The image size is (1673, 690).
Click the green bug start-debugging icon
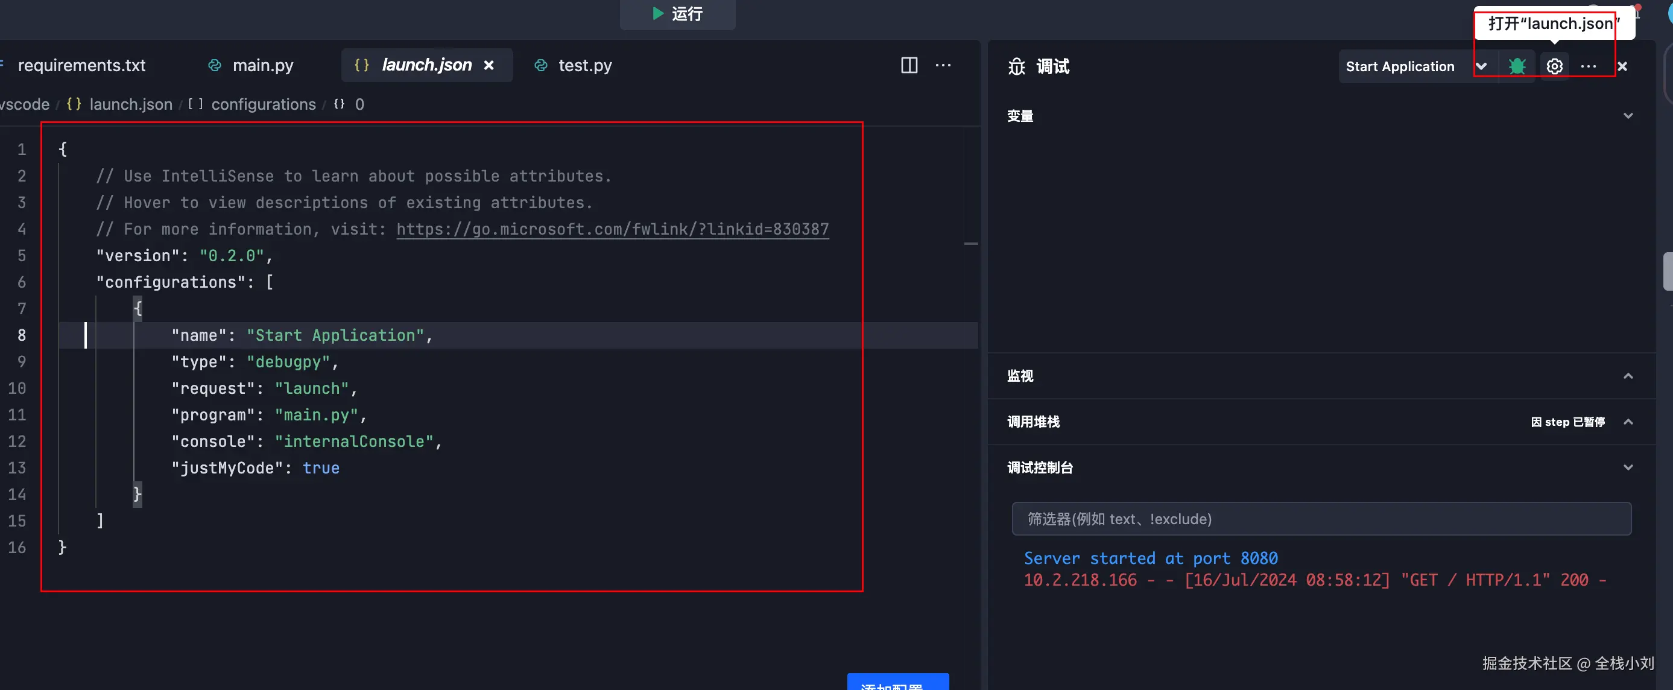(1517, 66)
